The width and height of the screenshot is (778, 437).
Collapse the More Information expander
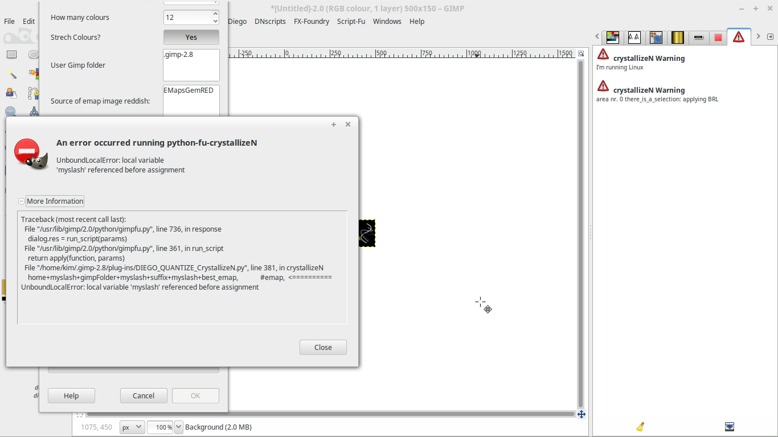(22, 201)
